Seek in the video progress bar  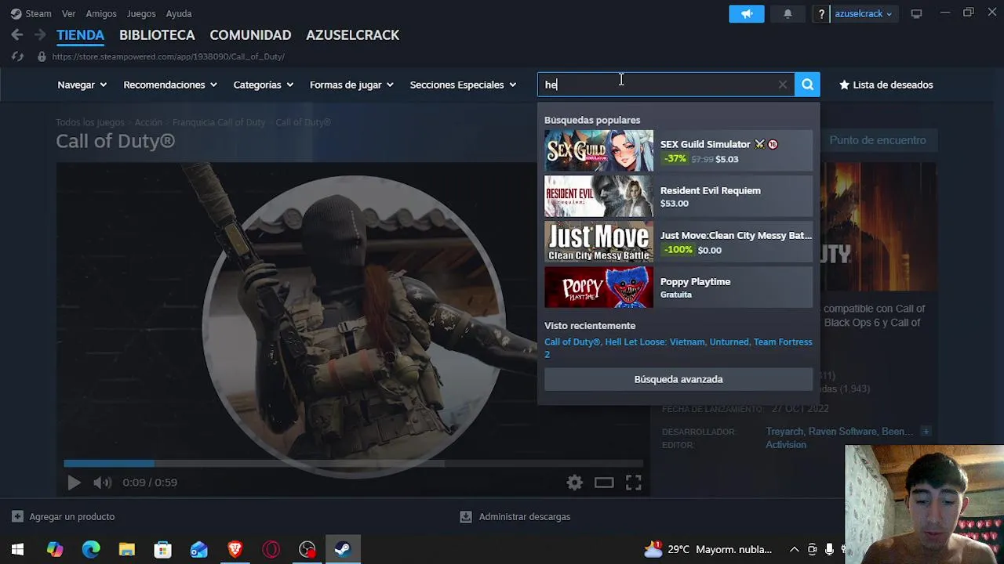[x=353, y=463]
